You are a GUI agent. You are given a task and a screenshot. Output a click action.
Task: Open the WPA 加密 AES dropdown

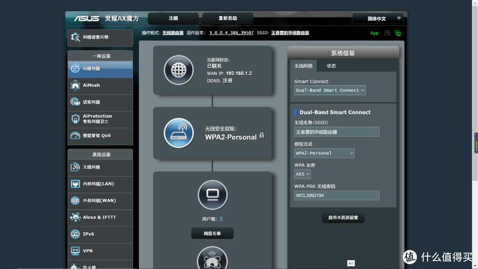pos(302,174)
